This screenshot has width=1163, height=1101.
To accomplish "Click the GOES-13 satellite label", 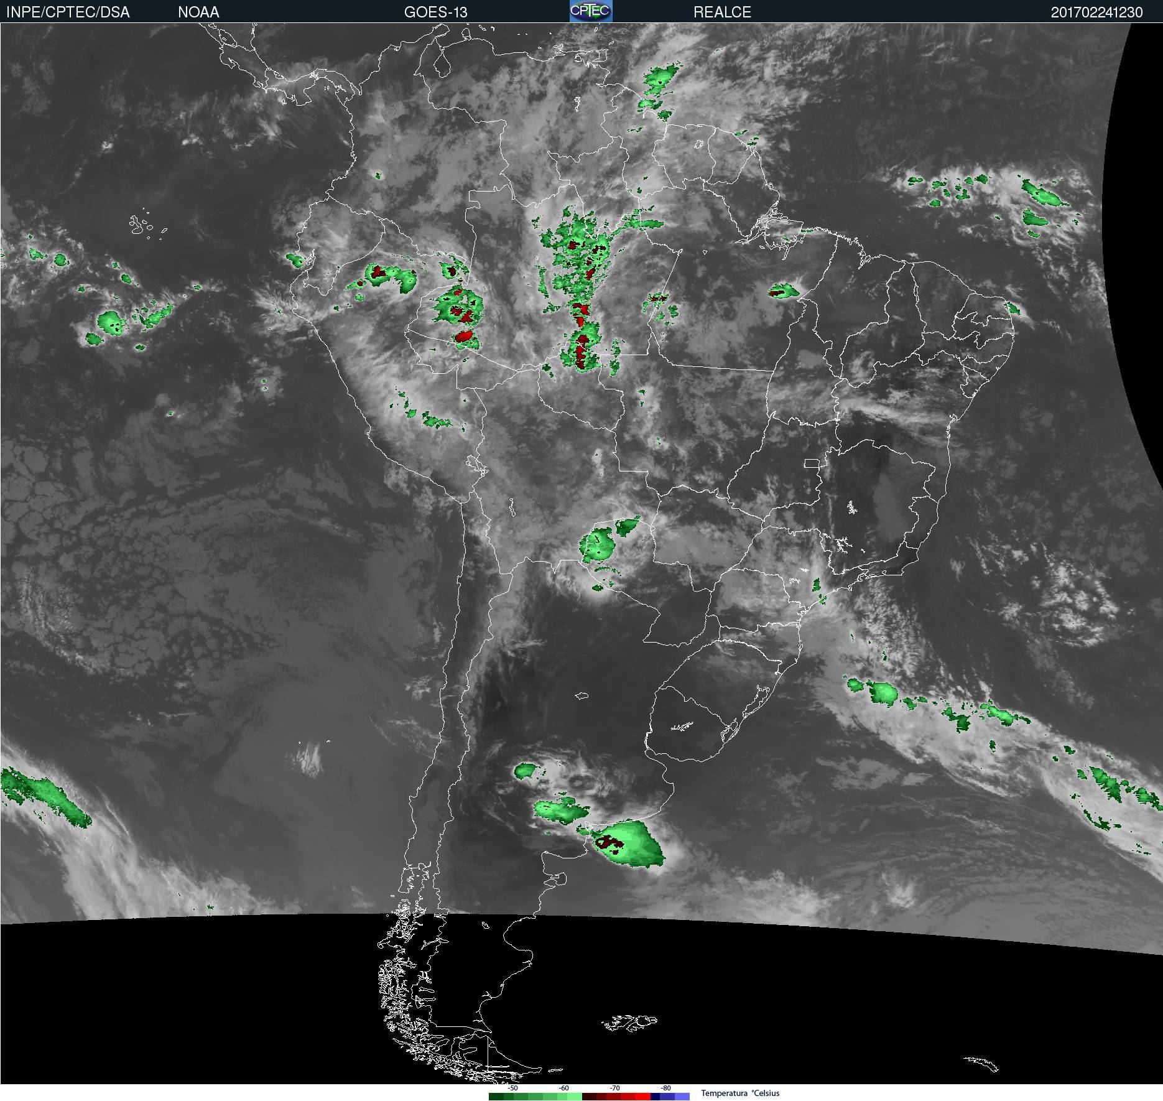I will (x=435, y=12).
